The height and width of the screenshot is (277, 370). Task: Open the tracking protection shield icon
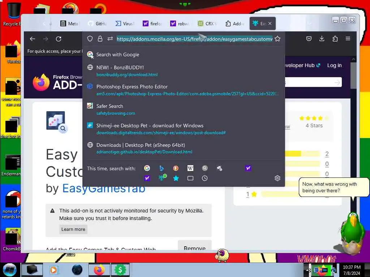(x=90, y=39)
